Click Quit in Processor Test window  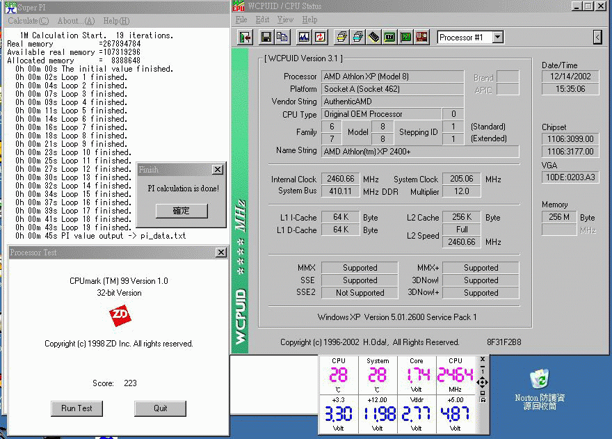coord(160,408)
